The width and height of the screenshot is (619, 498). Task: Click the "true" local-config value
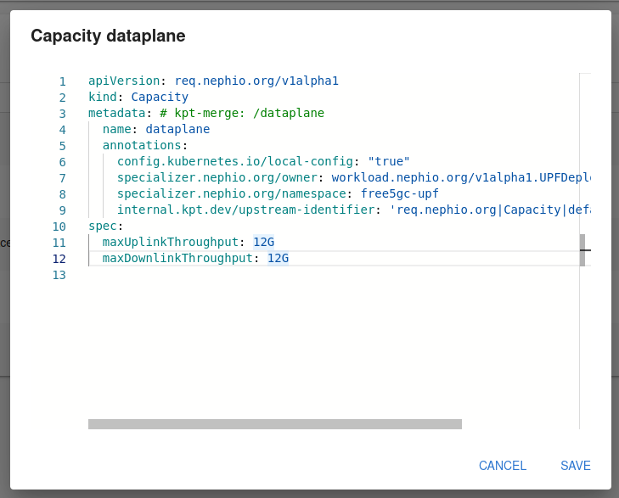pyautogui.click(x=389, y=162)
